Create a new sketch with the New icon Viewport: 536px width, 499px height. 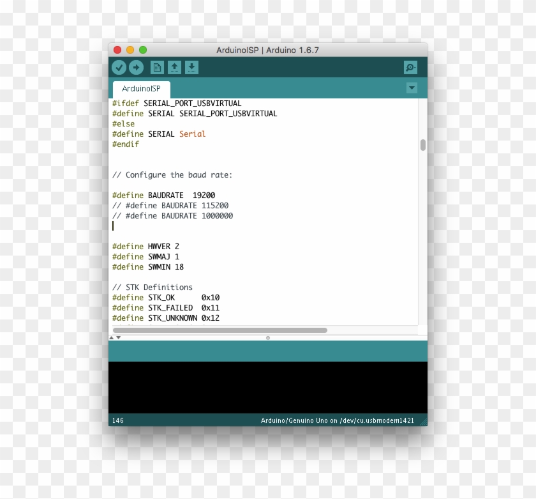[x=156, y=67]
